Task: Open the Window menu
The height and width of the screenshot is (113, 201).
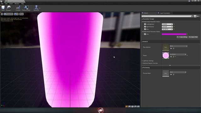Action: [17, 4]
